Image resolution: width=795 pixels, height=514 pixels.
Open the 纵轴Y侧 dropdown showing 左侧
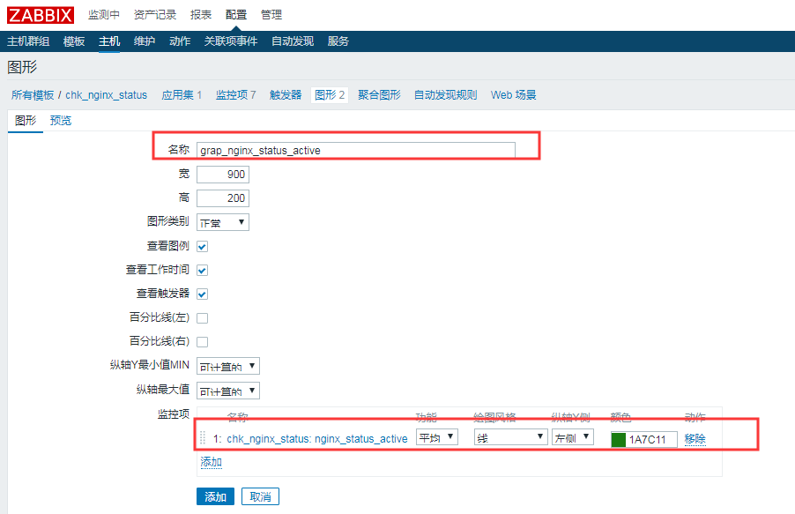click(572, 437)
